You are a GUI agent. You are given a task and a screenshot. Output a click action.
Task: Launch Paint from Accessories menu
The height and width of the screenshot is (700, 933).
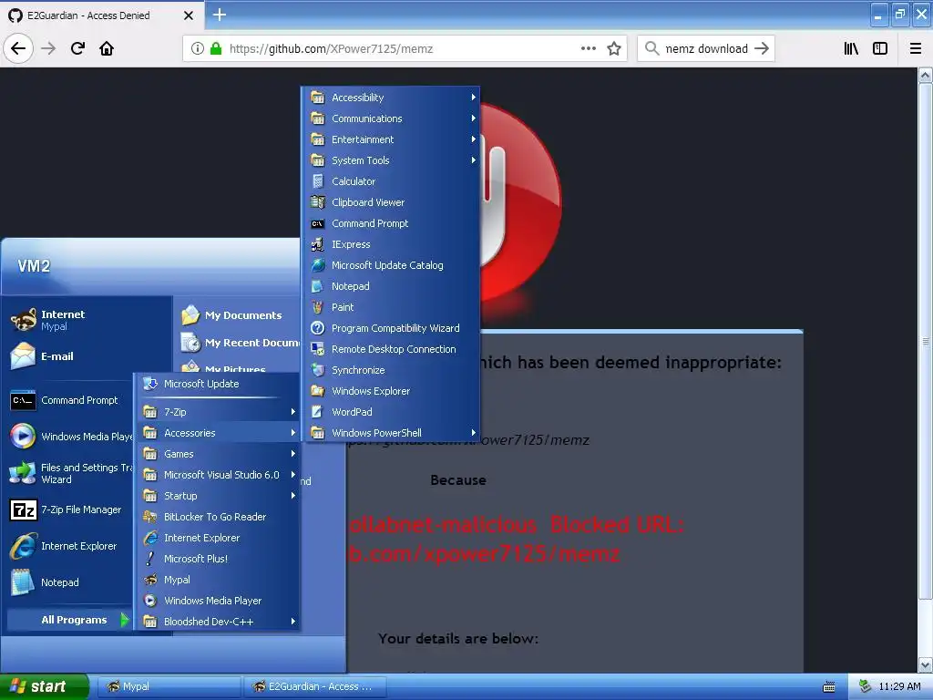(391, 307)
